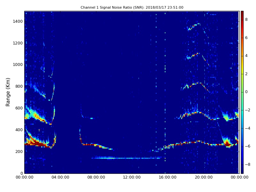Click the 200 range tick label

(x=19, y=151)
